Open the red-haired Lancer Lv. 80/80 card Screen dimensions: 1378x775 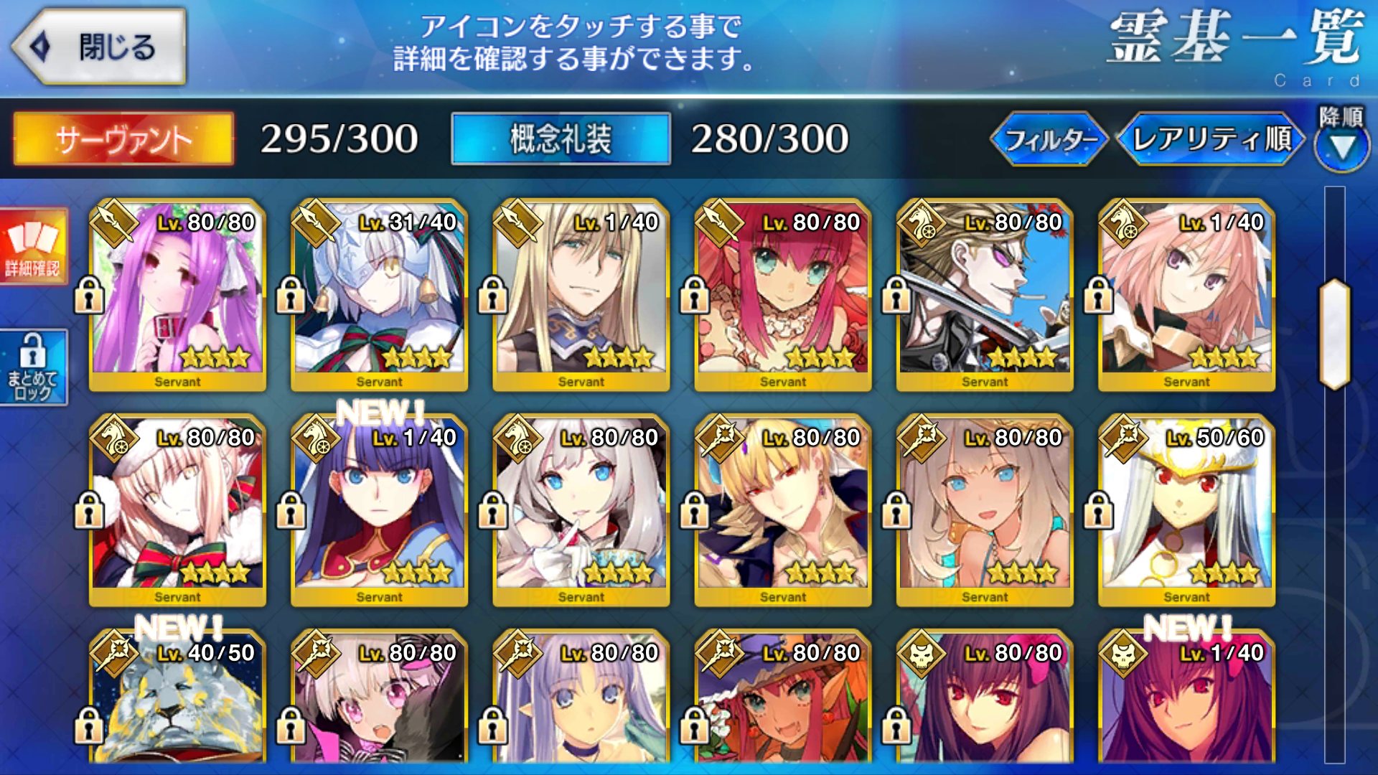783,295
